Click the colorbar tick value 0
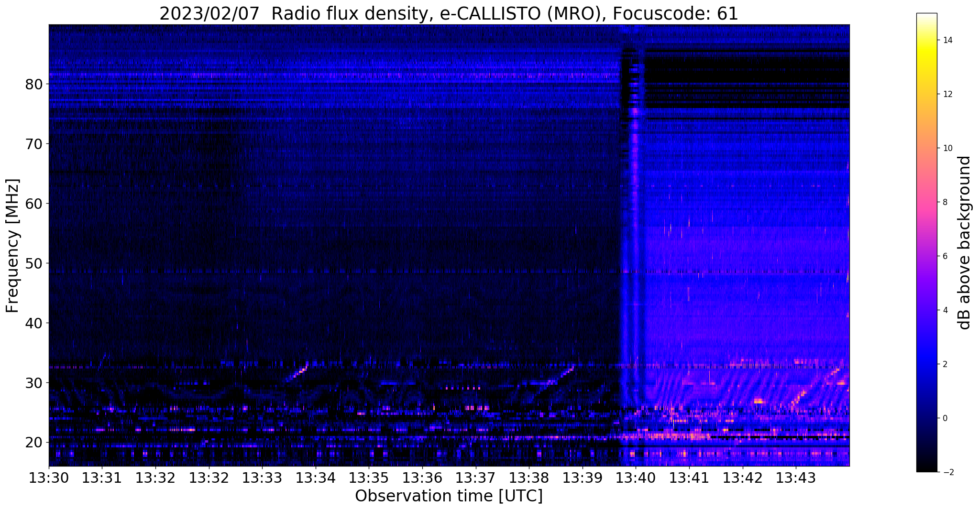The image size is (979, 510). pos(944,418)
